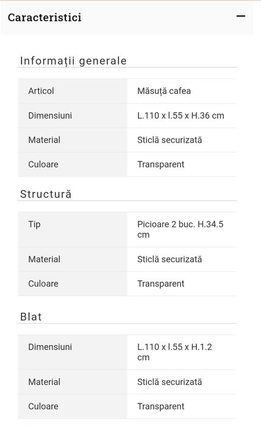Click Culoare label in Blat table
The width and height of the screenshot is (261, 426).
point(43,406)
